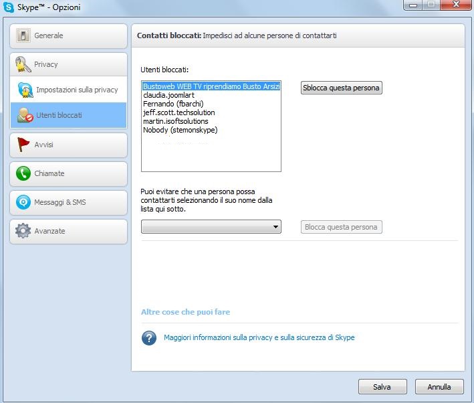The height and width of the screenshot is (403, 474).
Task: Click the Salva button
Action: click(x=382, y=387)
